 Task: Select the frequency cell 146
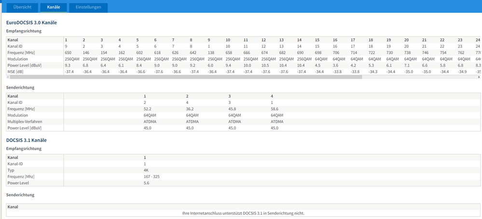(86, 53)
